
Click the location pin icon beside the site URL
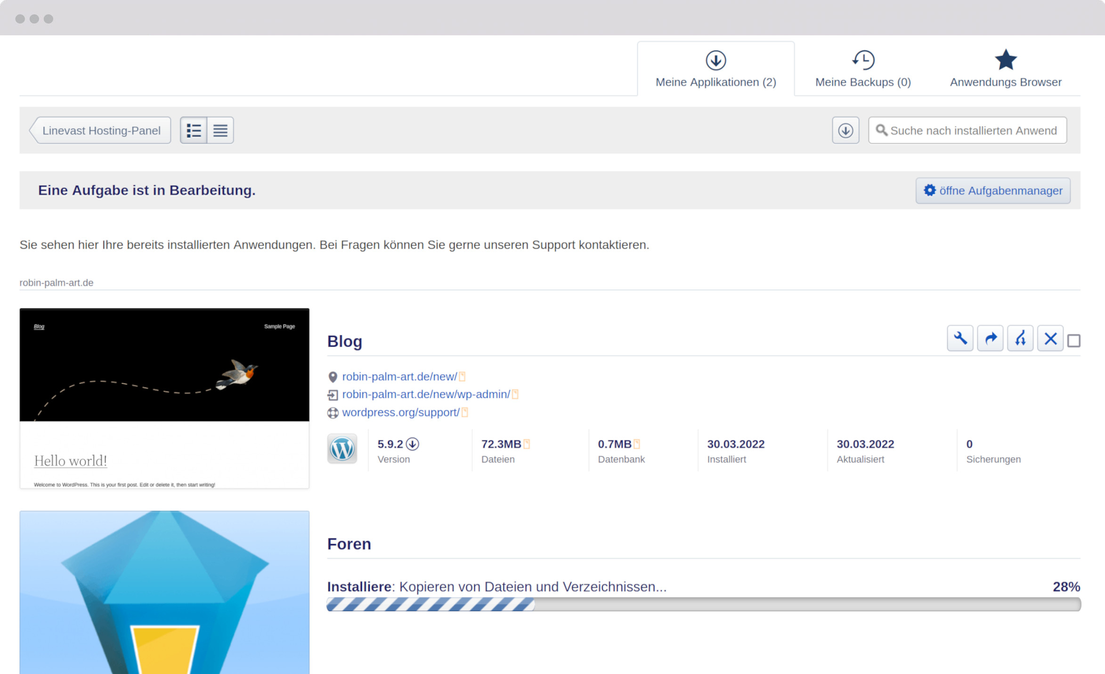[333, 377]
